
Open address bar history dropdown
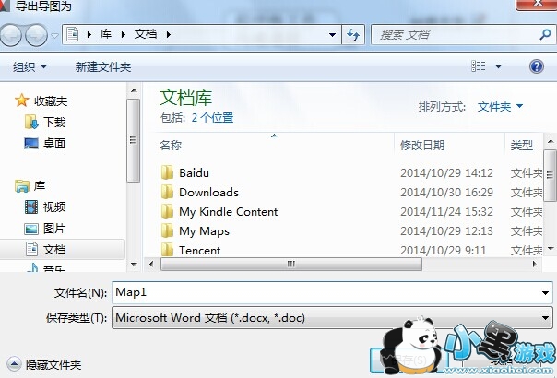point(333,35)
